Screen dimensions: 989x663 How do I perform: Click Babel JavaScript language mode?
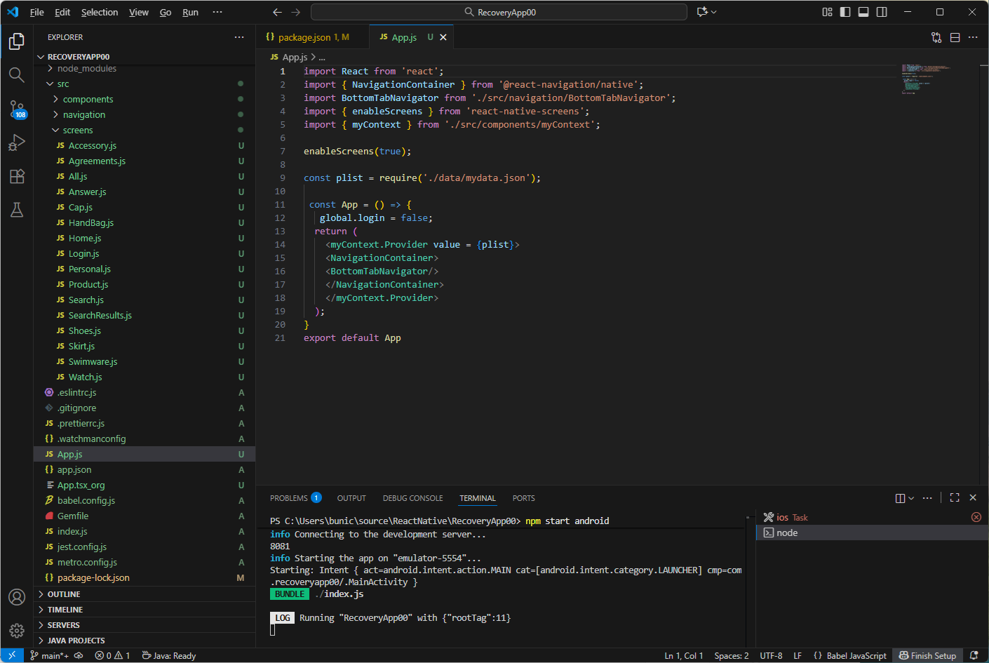(850, 656)
